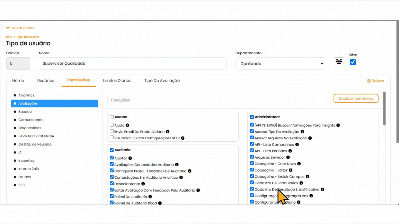This screenshot has width=399, height=224.
Task: Switch to the Limites Diários tab
Action: (117, 81)
